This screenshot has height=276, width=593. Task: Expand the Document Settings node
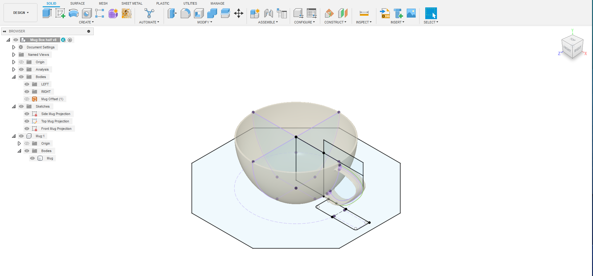[x=14, y=47]
